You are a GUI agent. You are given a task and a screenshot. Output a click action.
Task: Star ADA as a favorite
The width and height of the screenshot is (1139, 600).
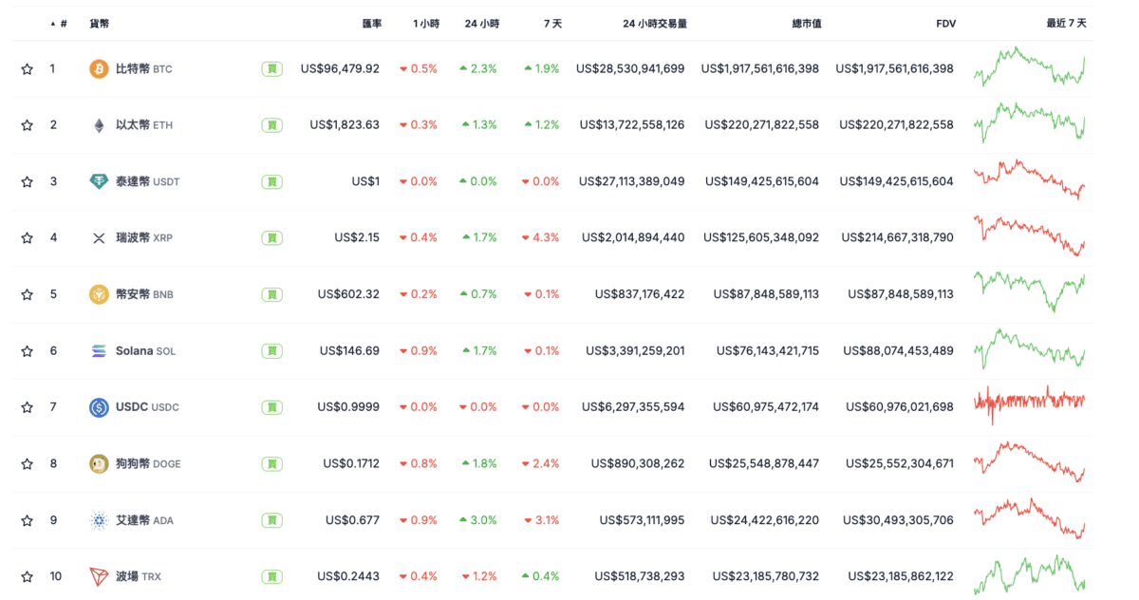click(x=28, y=520)
